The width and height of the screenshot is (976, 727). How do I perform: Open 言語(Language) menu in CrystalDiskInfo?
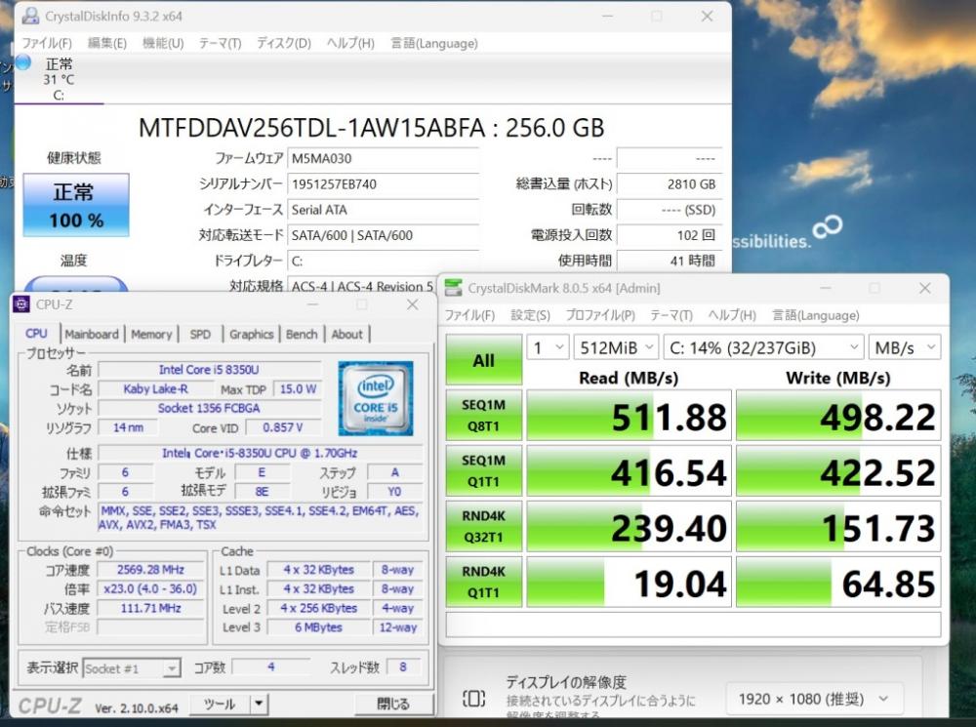pos(434,43)
